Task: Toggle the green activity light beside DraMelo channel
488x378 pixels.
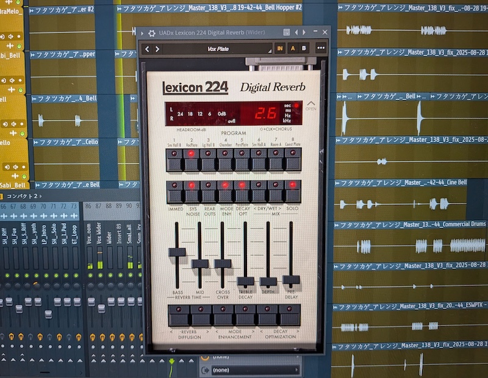Action: point(18,2)
